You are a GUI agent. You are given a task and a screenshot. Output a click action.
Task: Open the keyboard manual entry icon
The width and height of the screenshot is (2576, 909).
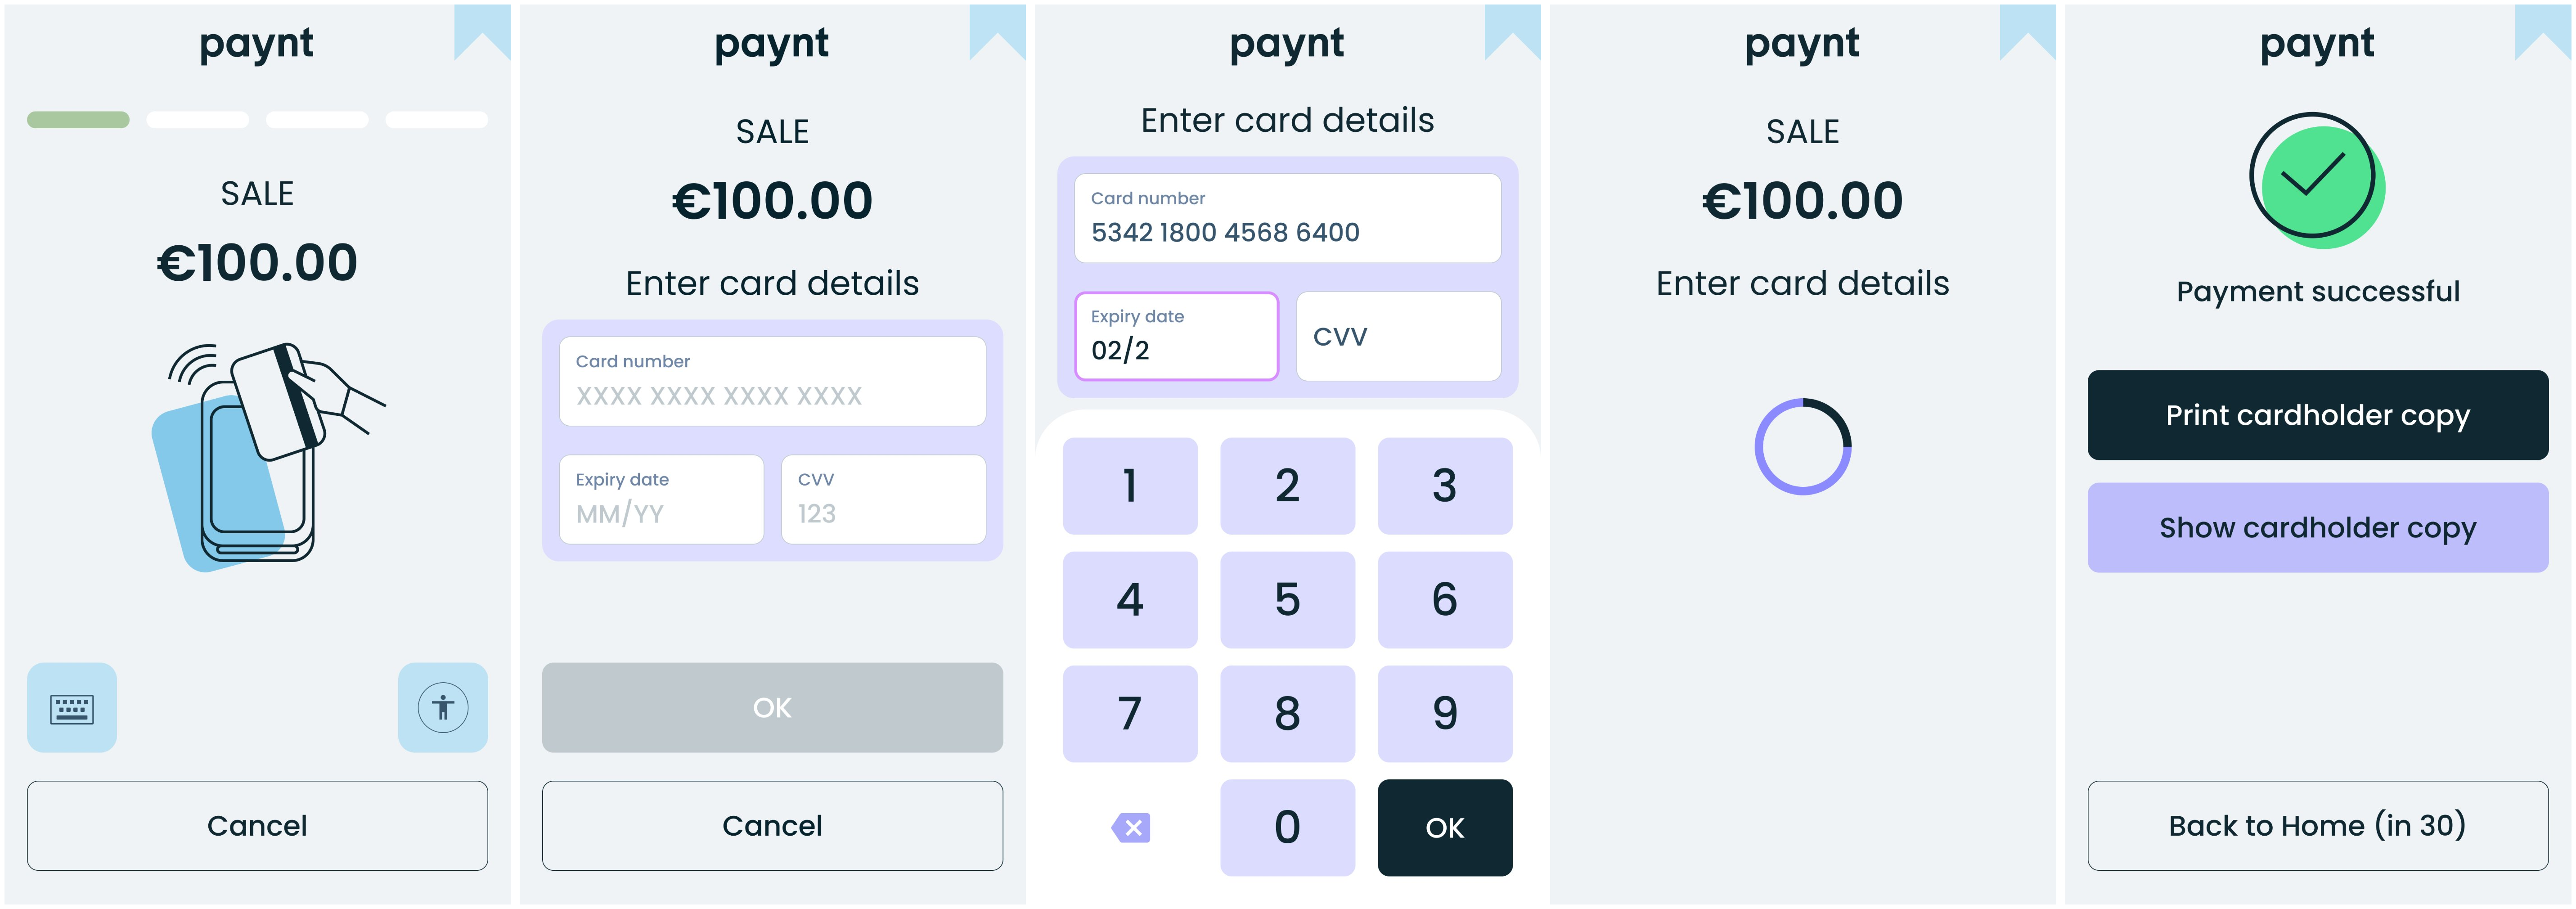coord(72,708)
